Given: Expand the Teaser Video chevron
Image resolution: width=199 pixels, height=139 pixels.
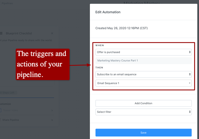Looking at the screenshot, I should click(x=52, y=110).
